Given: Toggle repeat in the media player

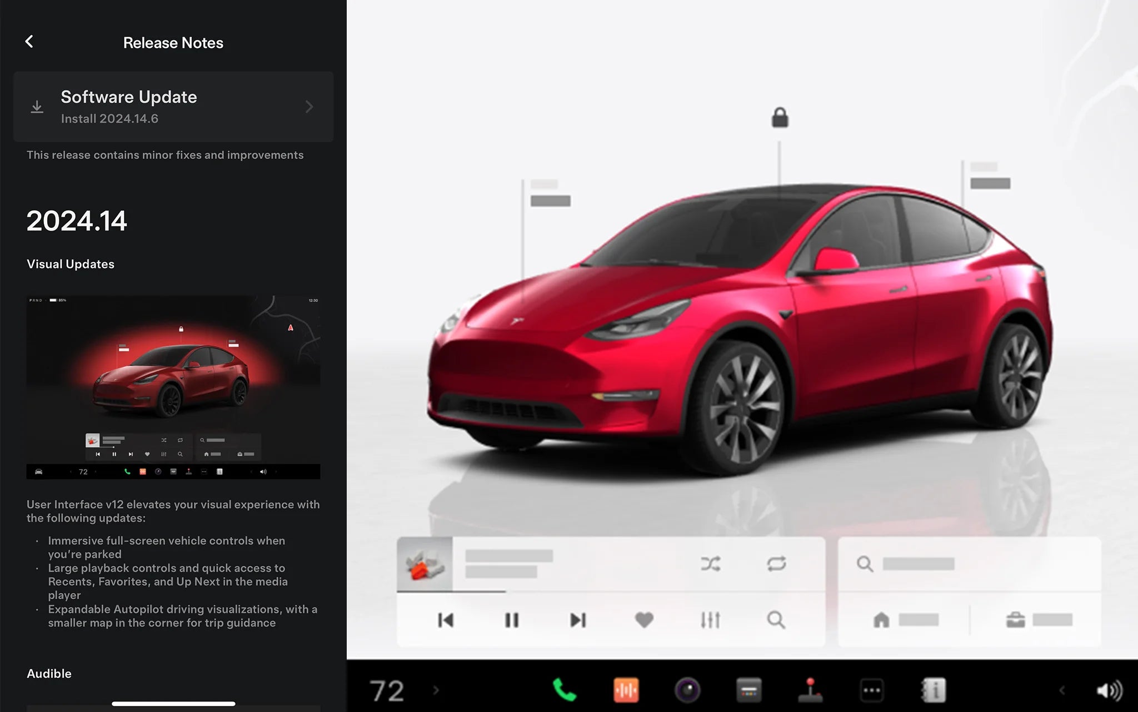Looking at the screenshot, I should pyautogui.click(x=776, y=564).
